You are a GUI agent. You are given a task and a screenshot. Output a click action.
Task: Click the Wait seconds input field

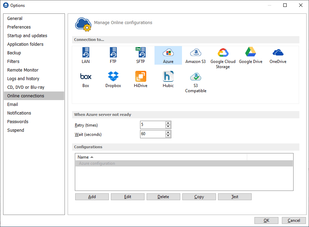(153, 134)
